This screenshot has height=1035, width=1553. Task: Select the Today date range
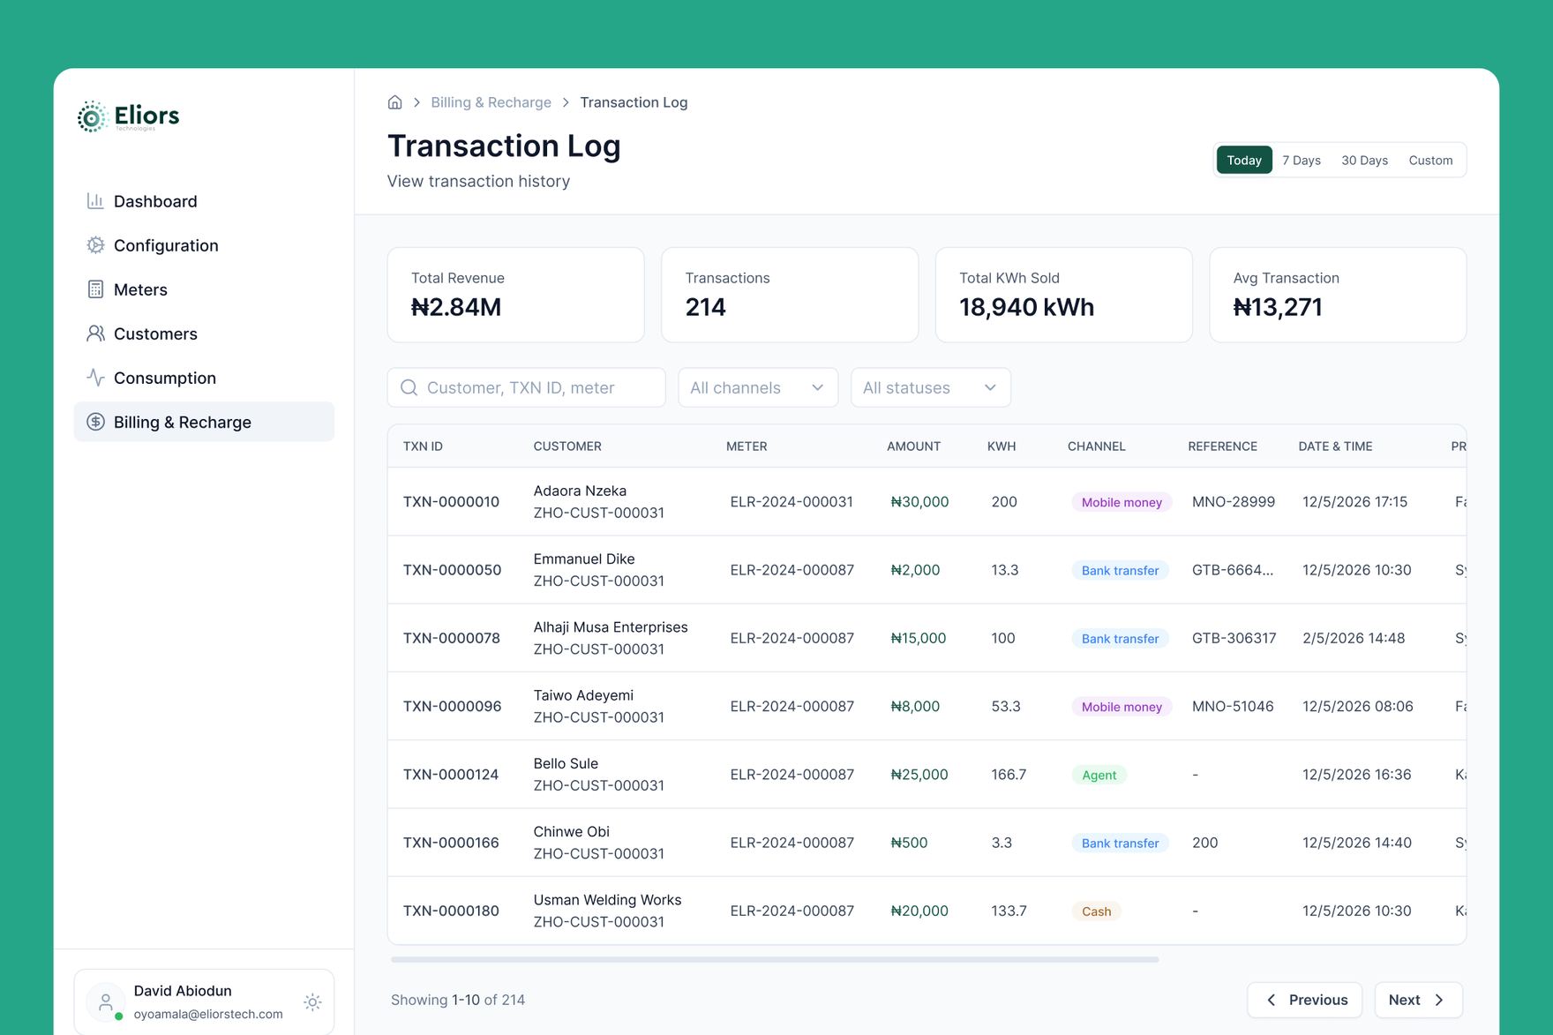click(x=1244, y=160)
